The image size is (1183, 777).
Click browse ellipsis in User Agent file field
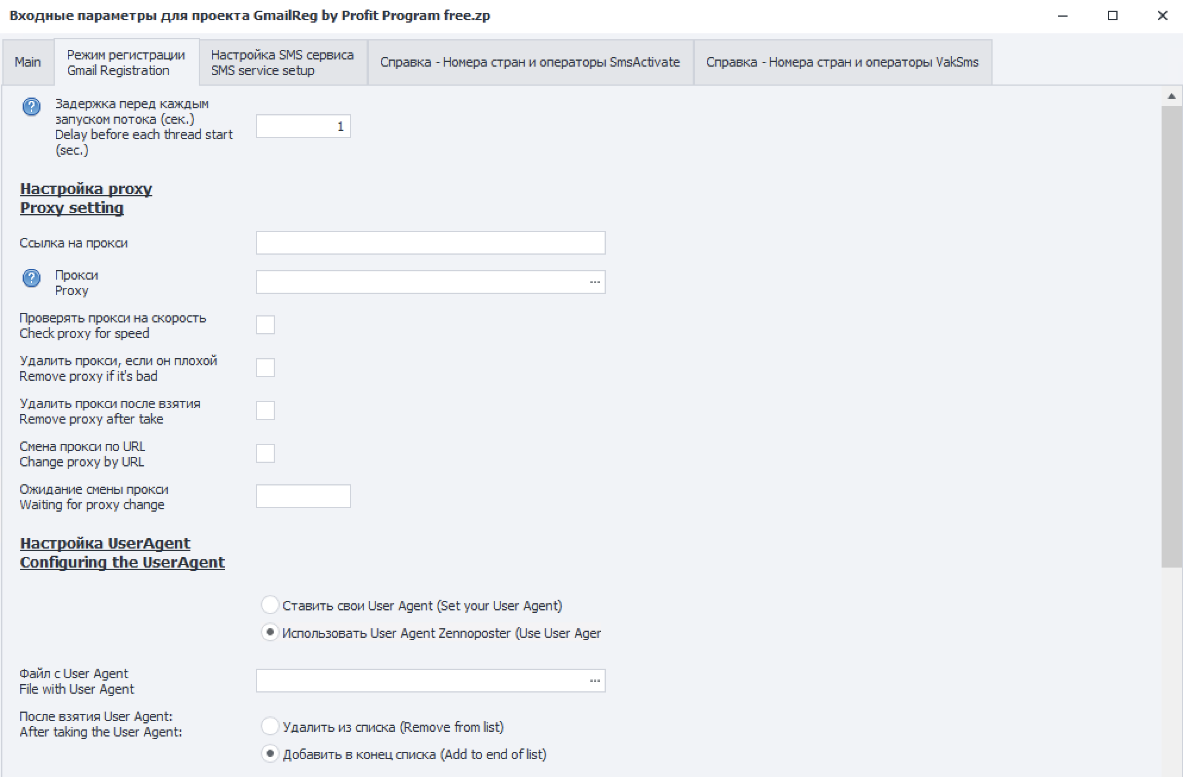[594, 681]
